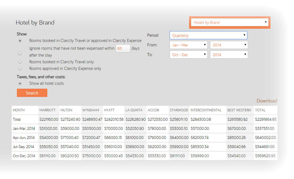Click the Download link
This screenshot has width=294, height=179.
click(267, 101)
